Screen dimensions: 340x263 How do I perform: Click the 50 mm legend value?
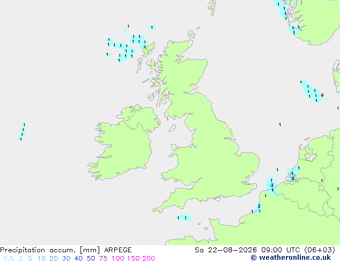coord(91,259)
